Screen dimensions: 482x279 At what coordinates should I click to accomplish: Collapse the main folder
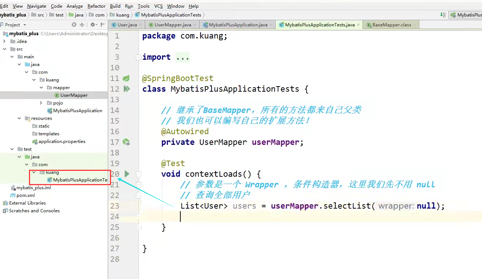pyautogui.click(x=12, y=57)
